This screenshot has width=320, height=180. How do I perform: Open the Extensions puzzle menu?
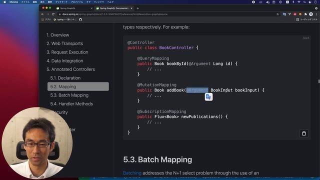coord(305,14)
